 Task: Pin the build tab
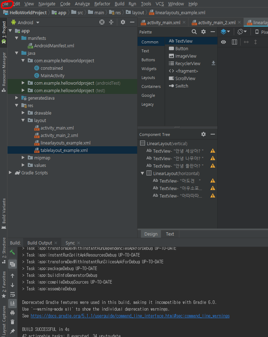12,331
